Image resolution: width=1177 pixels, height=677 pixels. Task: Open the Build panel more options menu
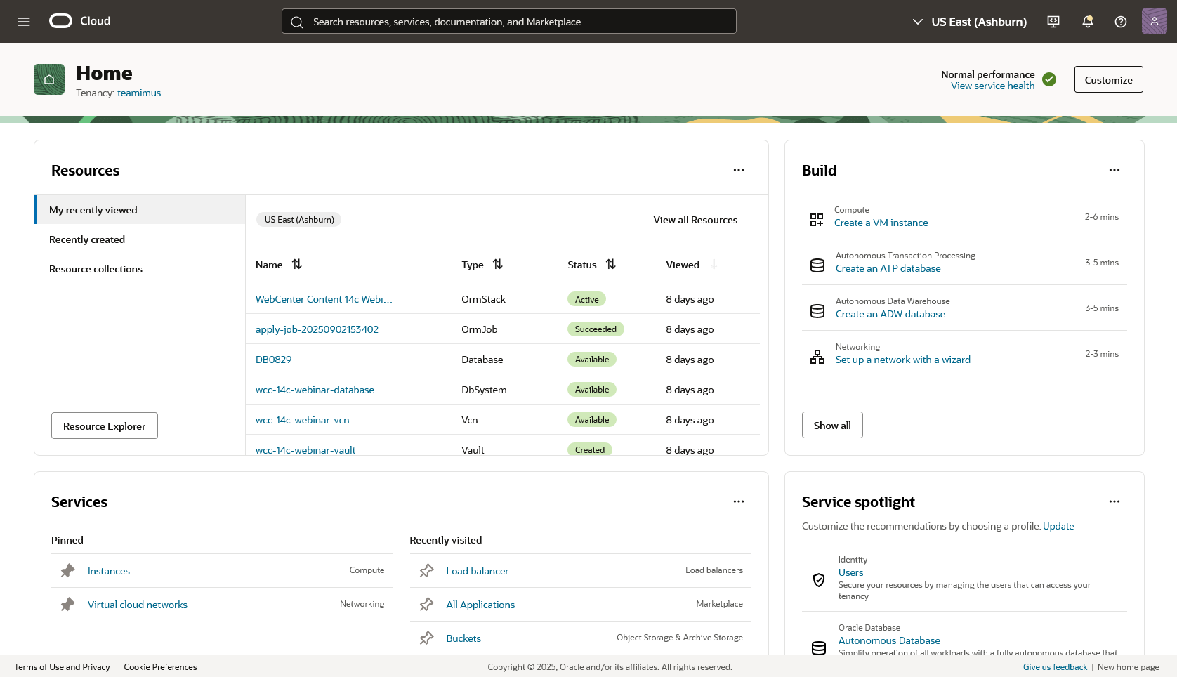tap(1114, 171)
